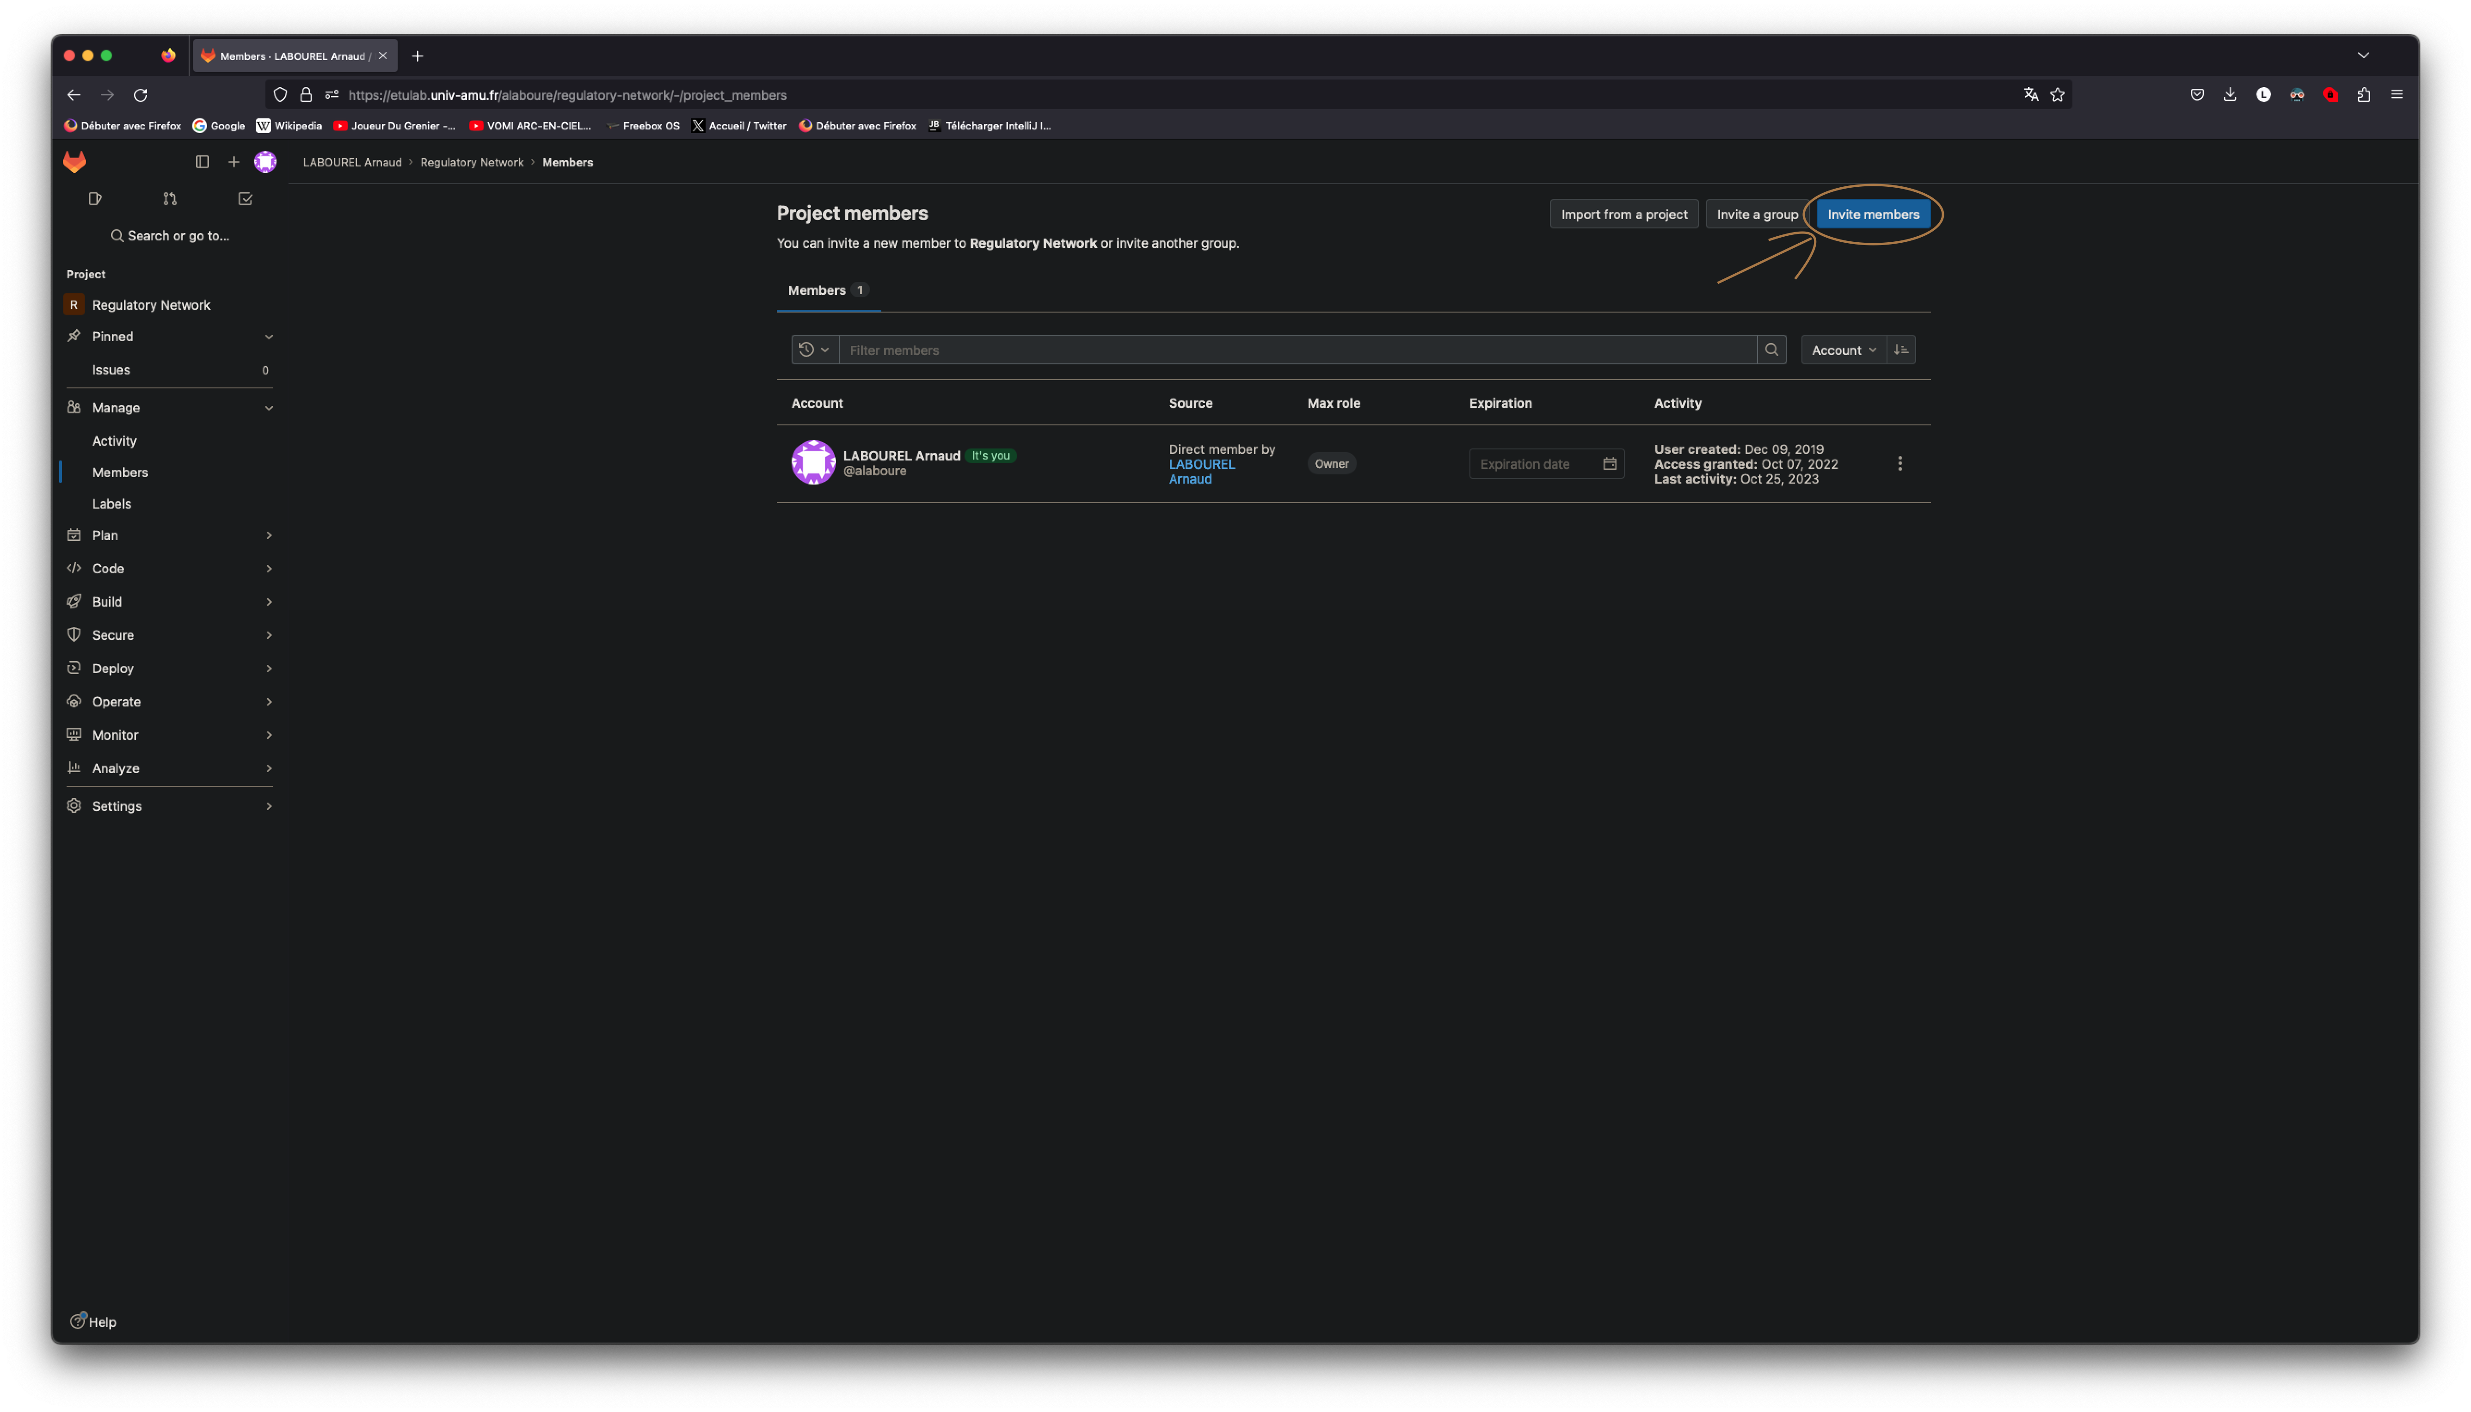The height and width of the screenshot is (1412, 2471).
Task: Click Invite members button
Action: [x=1873, y=215]
